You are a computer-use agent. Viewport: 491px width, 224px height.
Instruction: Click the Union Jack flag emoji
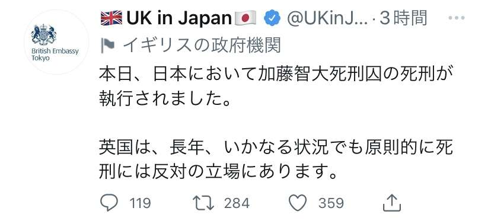(111, 18)
